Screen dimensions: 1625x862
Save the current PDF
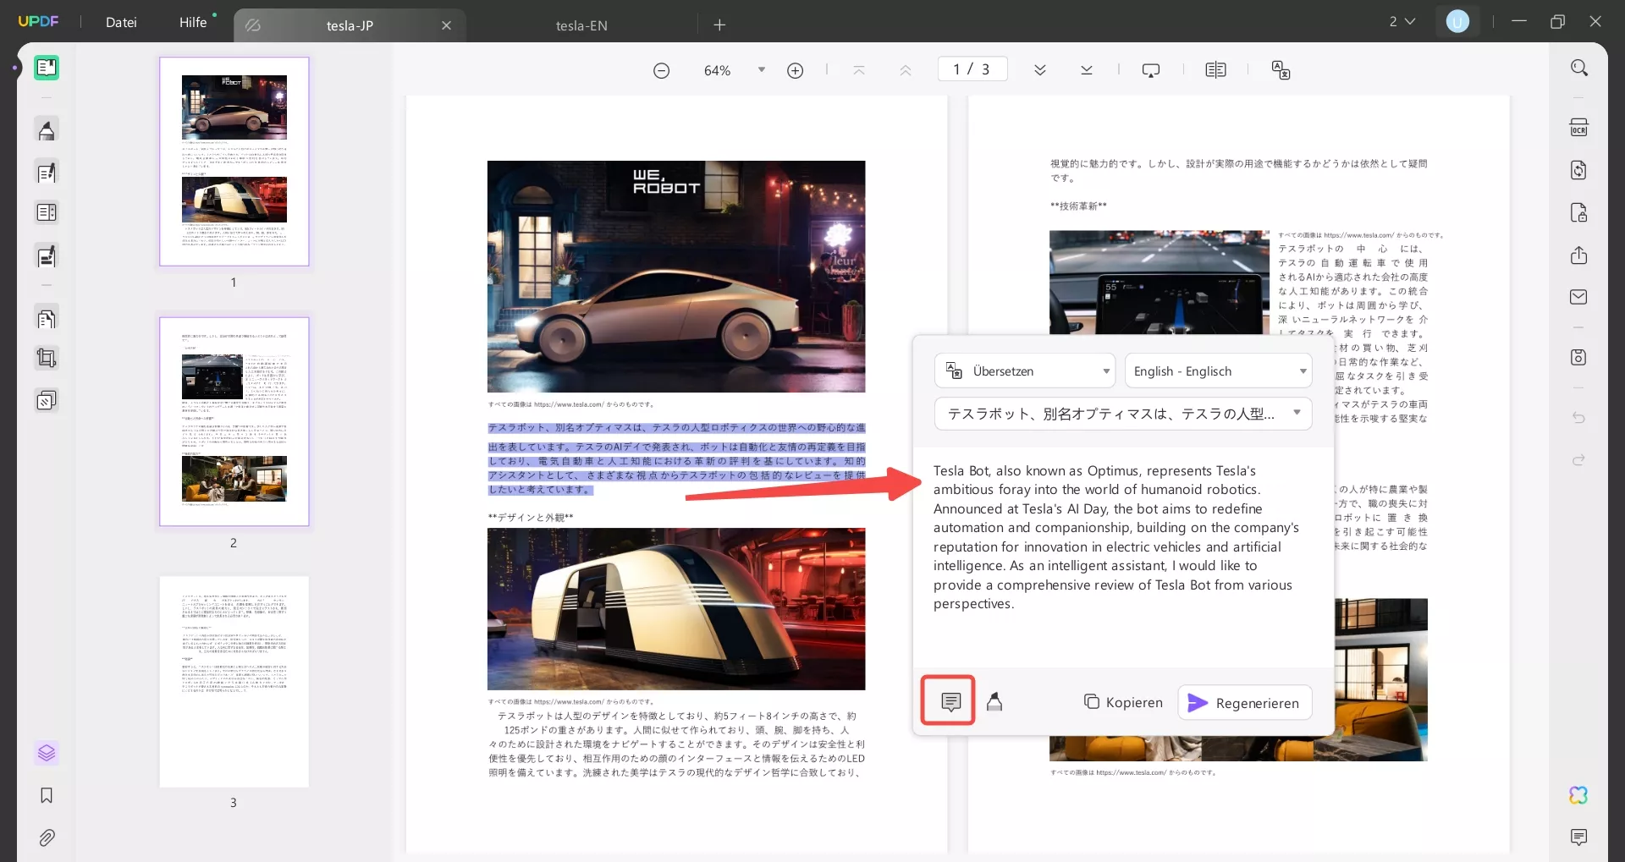(1579, 357)
